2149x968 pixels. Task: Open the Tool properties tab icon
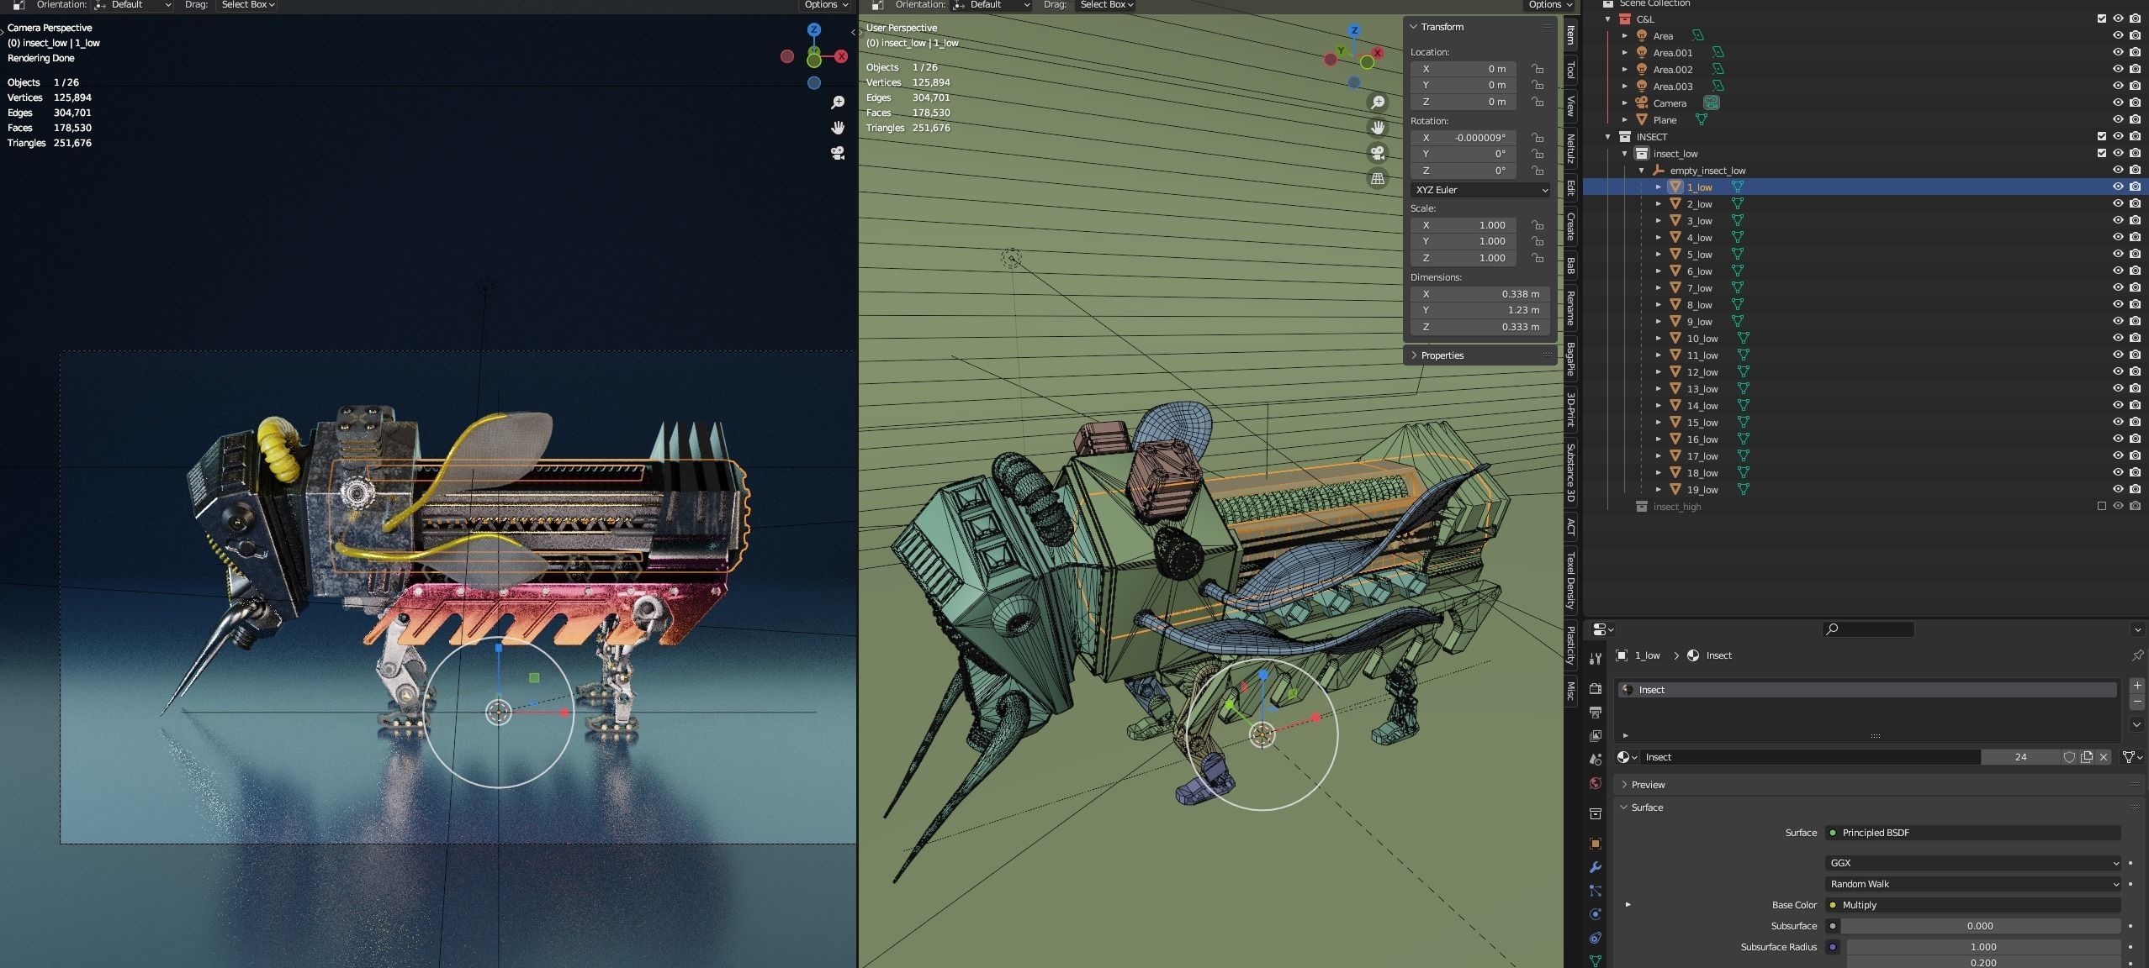tap(1595, 659)
